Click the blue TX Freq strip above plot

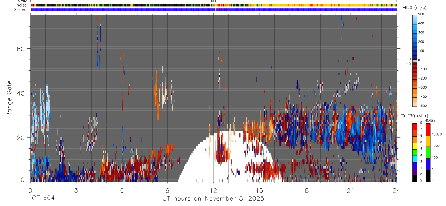tap(214, 9)
